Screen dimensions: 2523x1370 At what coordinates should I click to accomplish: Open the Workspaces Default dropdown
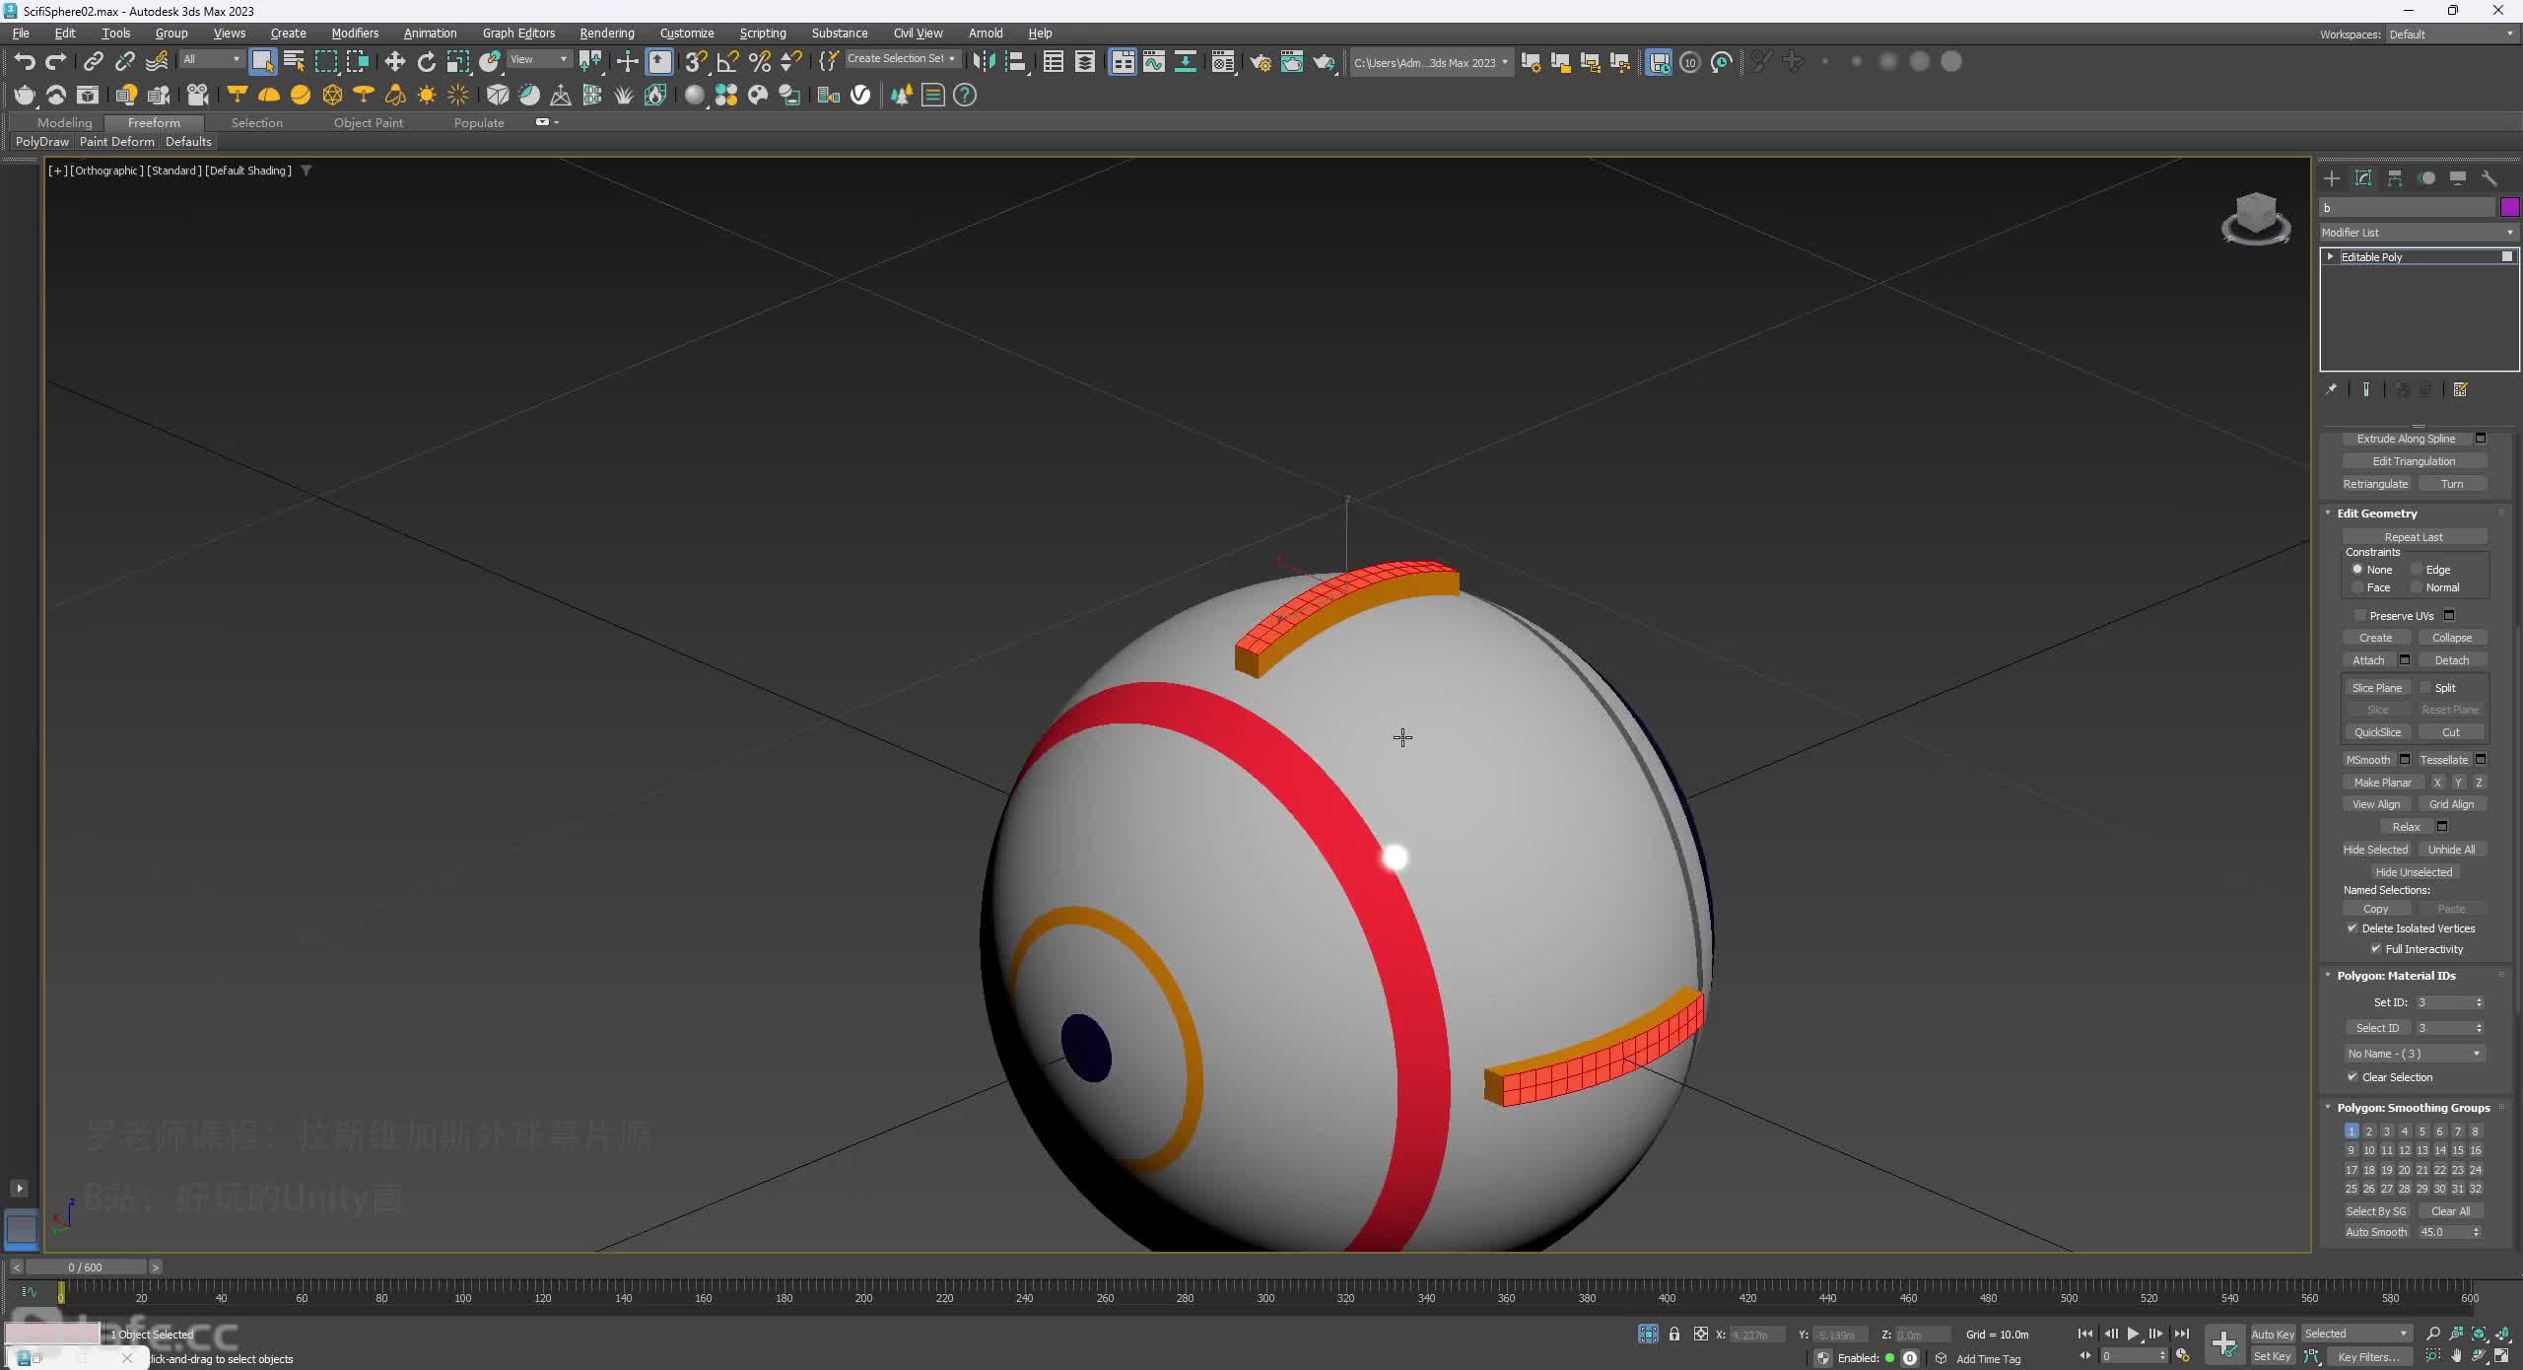pos(2451,34)
